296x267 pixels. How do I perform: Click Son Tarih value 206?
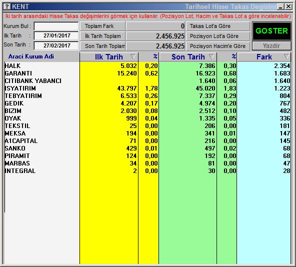(210, 126)
